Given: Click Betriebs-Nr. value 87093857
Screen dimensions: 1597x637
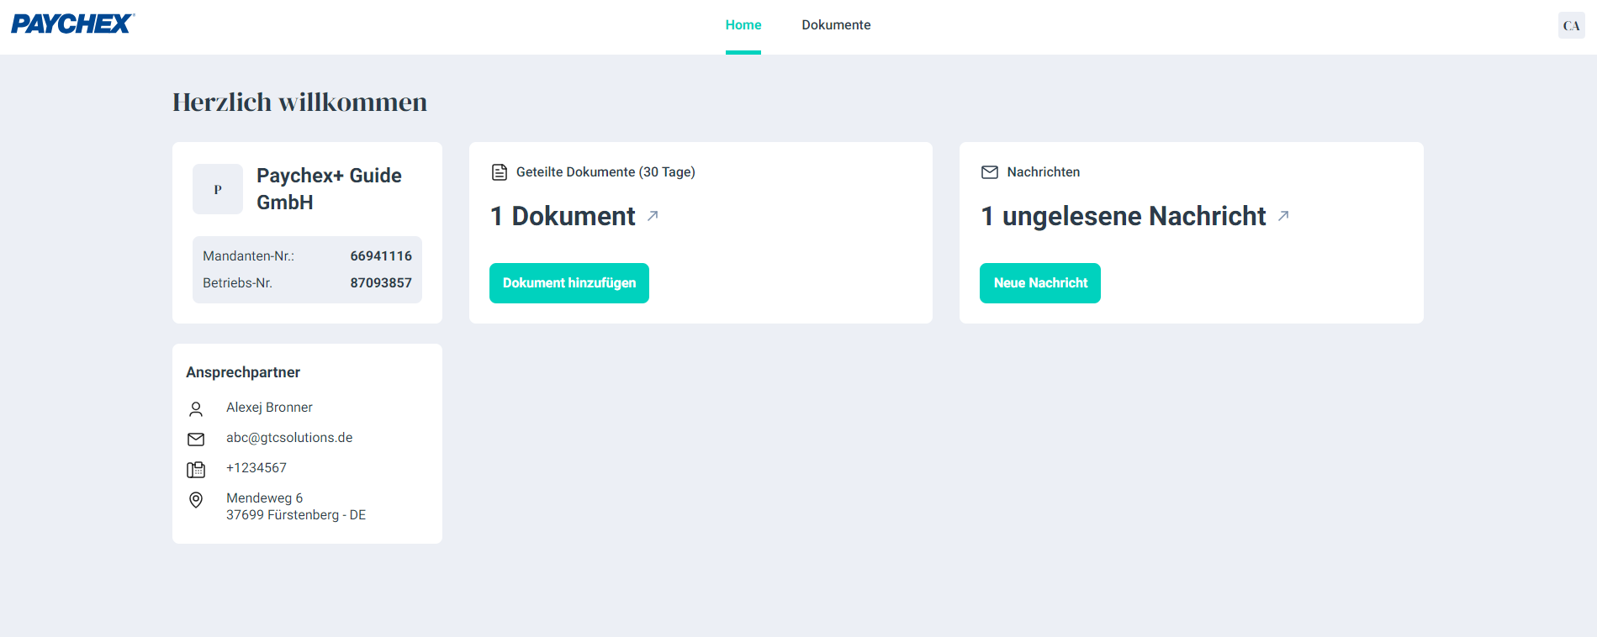Looking at the screenshot, I should tap(381, 283).
